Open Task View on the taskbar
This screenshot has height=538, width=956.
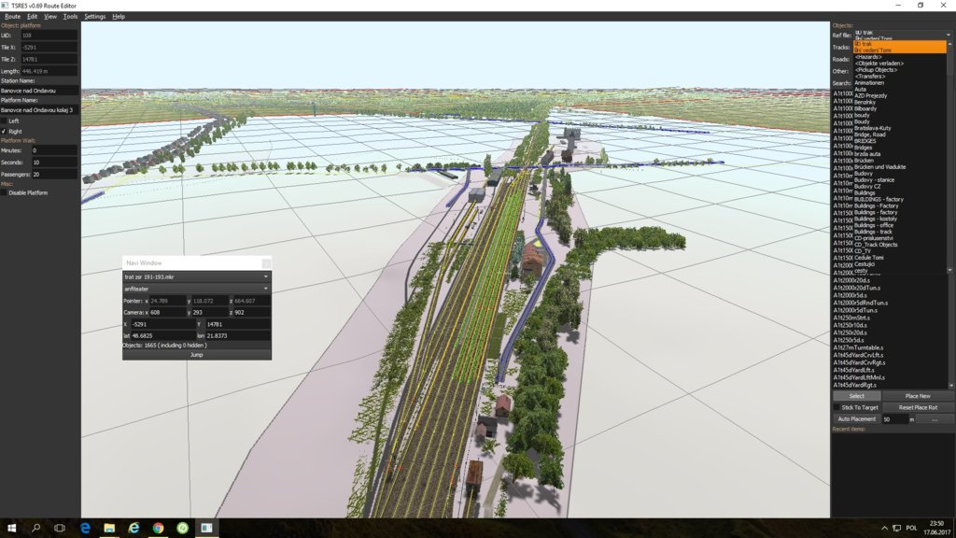click(61, 528)
